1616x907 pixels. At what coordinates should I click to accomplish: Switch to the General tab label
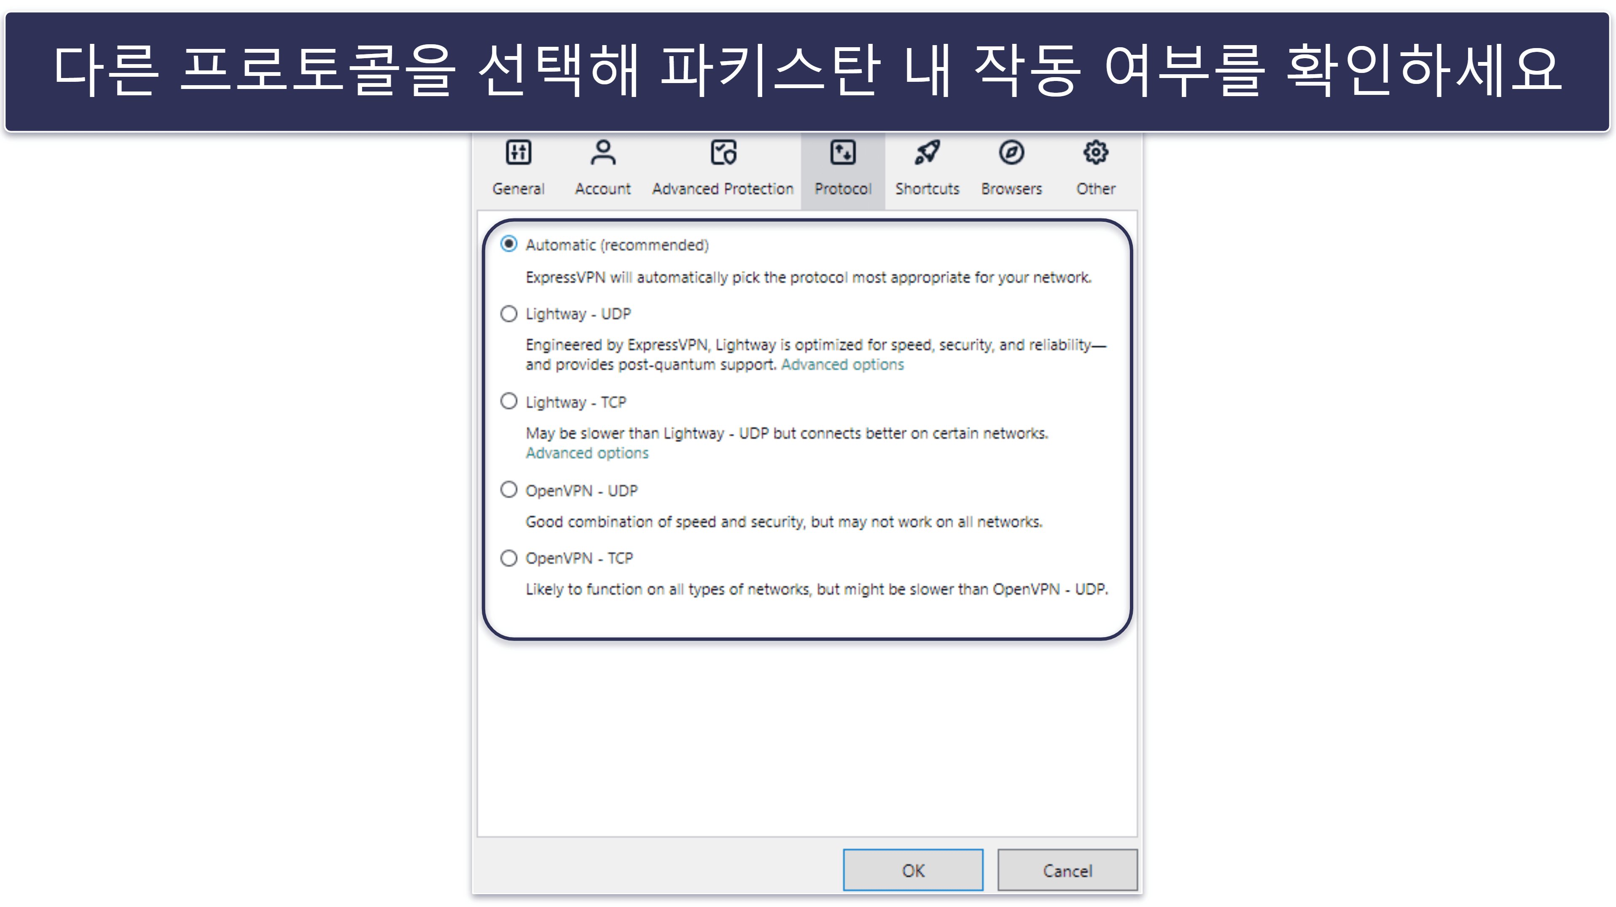[518, 189]
